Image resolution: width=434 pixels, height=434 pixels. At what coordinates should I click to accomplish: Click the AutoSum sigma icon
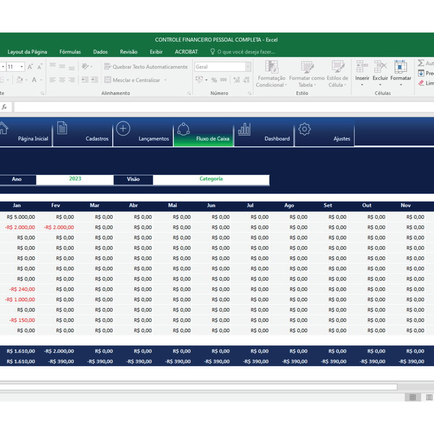[x=421, y=63]
